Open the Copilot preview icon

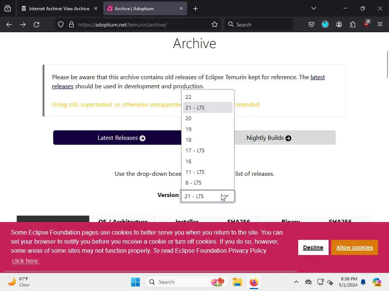click(377, 282)
